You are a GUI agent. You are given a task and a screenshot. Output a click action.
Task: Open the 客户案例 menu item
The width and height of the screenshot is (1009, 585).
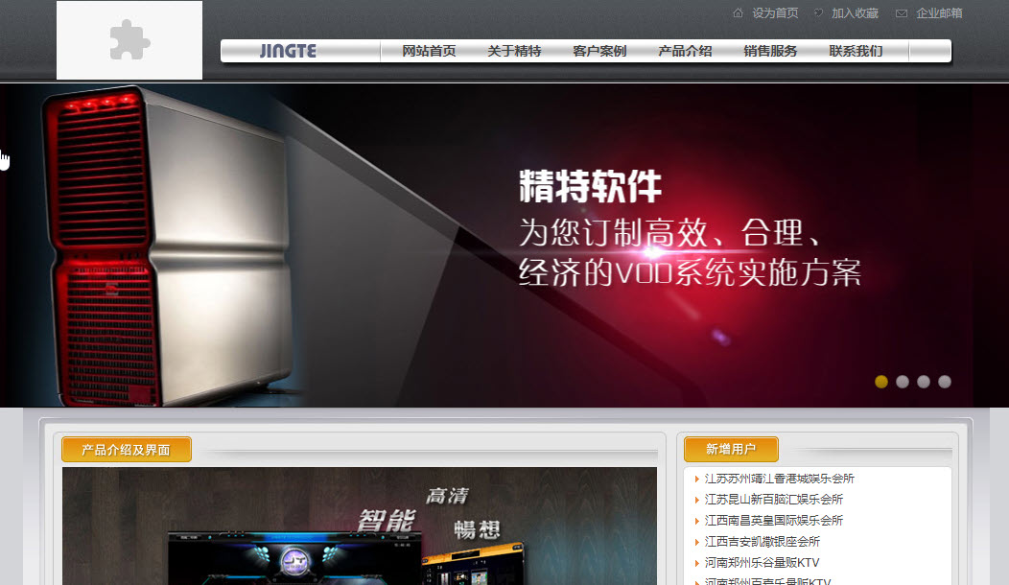[x=599, y=51]
